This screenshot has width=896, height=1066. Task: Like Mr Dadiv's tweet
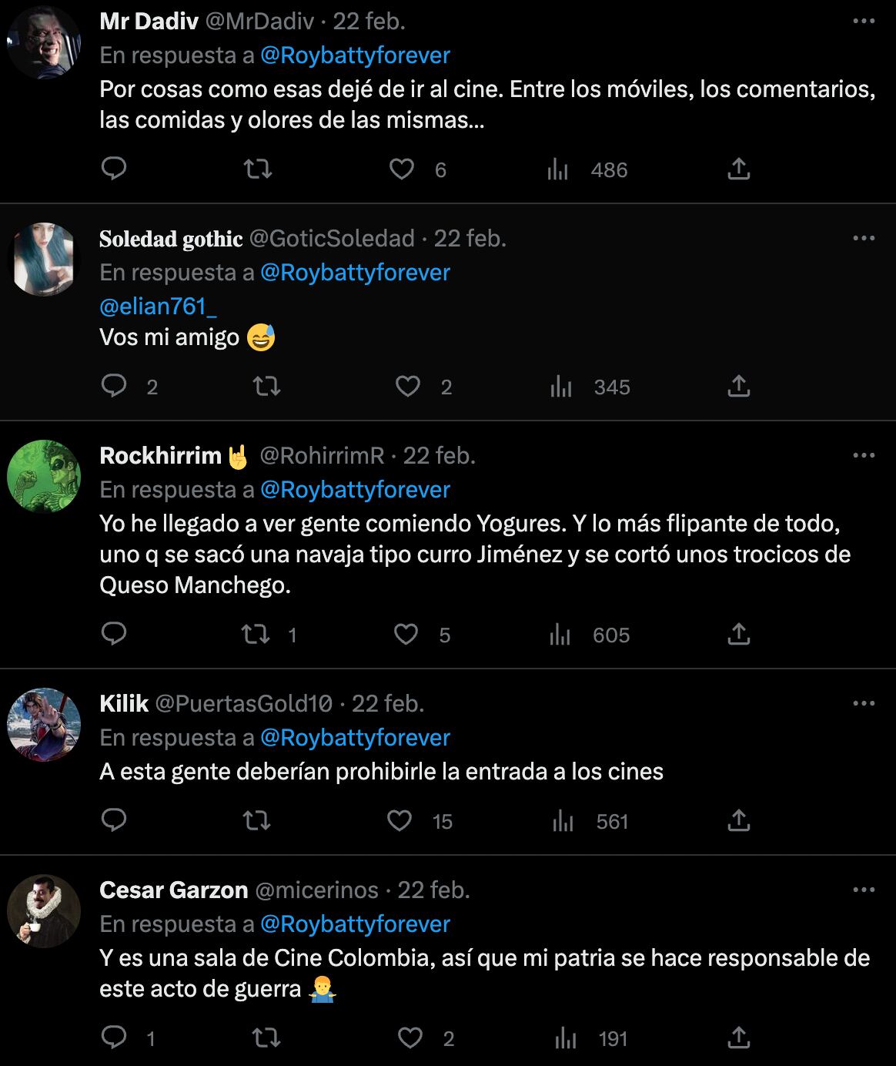coord(402,169)
